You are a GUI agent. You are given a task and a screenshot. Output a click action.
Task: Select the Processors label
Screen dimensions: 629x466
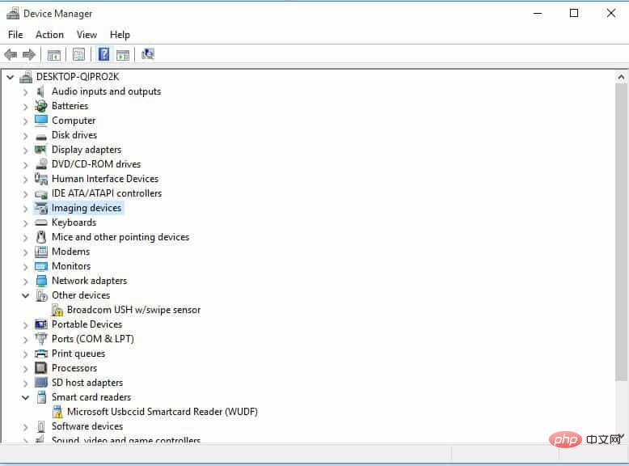(74, 367)
